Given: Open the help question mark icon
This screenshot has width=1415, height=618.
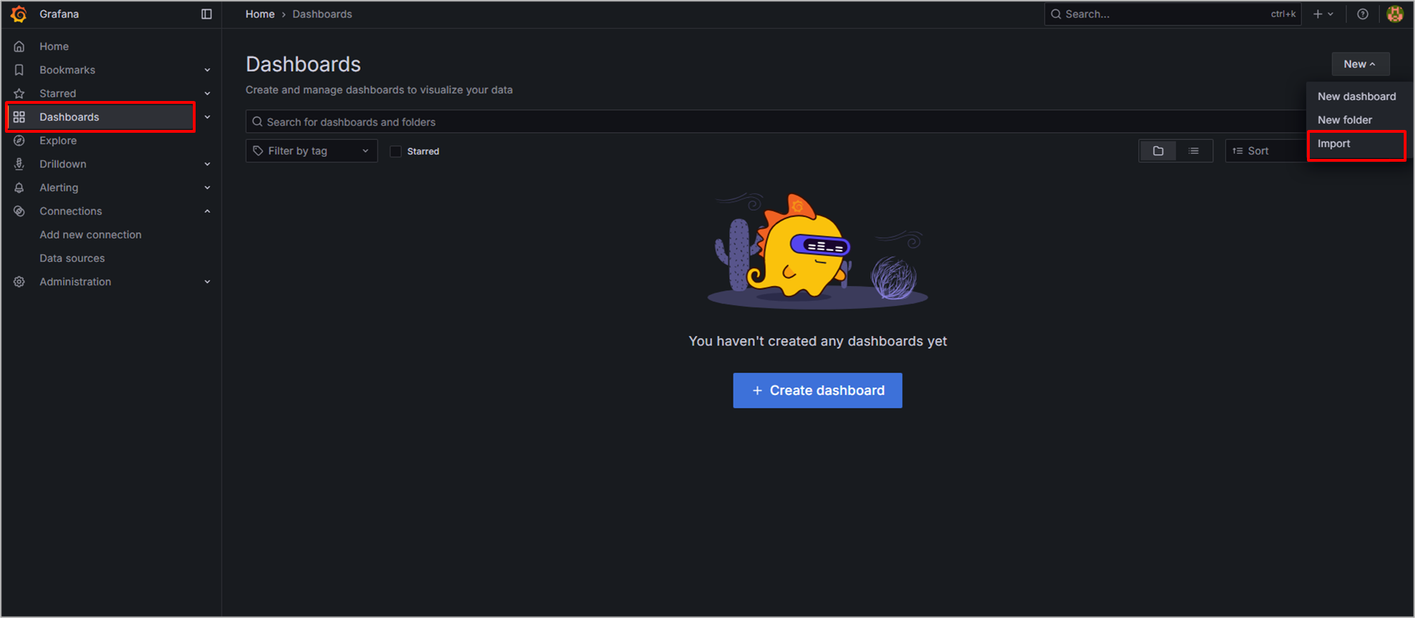Looking at the screenshot, I should (1362, 14).
